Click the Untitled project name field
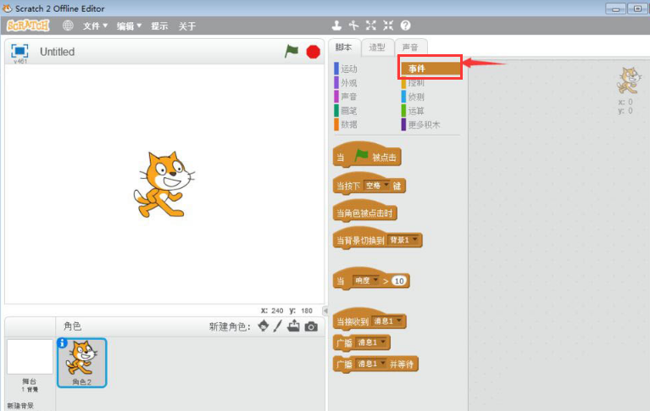650x411 pixels. click(x=58, y=52)
